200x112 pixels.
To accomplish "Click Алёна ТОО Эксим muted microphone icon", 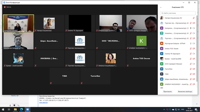I will pyautogui.click(x=191, y=49).
